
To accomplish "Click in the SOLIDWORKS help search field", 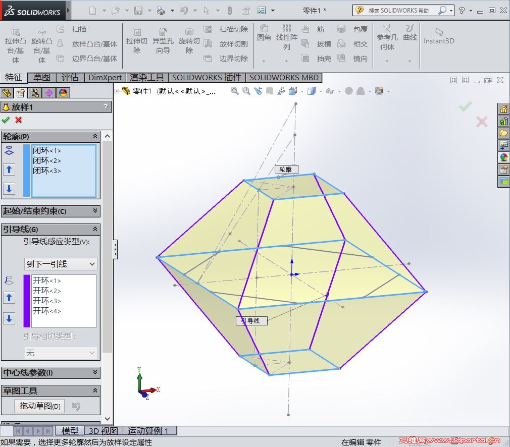I will pyautogui.click(x=398, y=11).
